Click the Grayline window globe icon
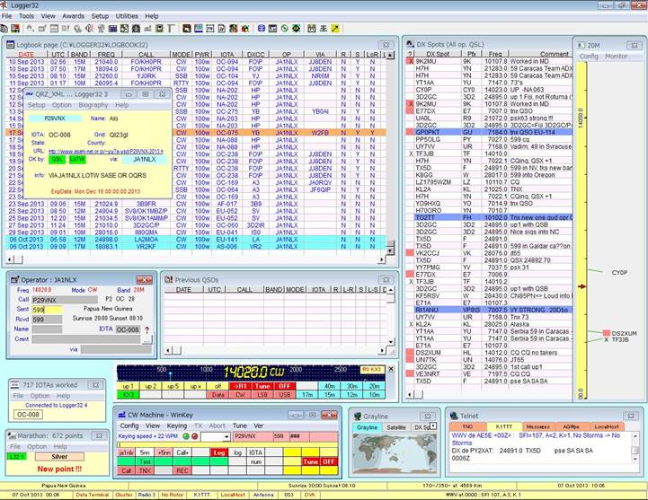This screenshot has height=500, width=648. 358,417
